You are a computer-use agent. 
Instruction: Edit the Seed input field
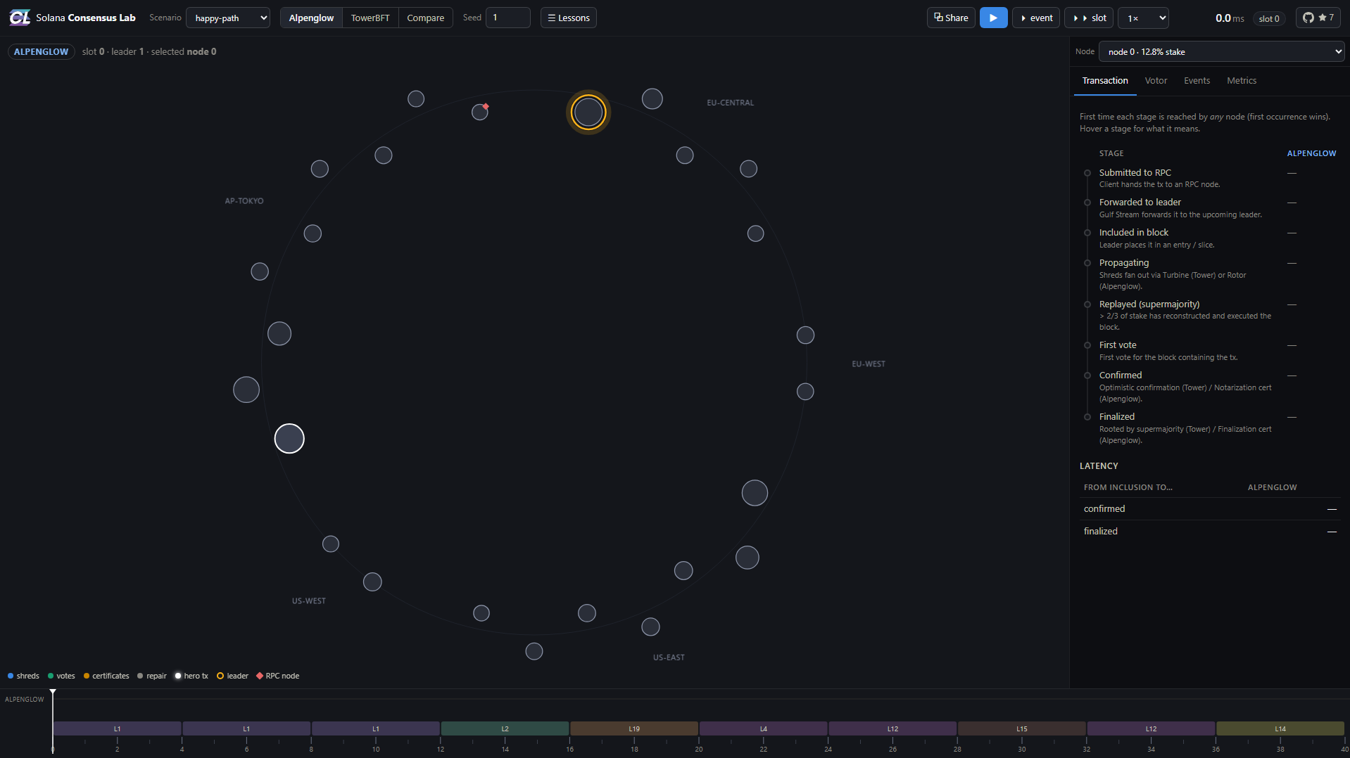(x=508, y=18)
